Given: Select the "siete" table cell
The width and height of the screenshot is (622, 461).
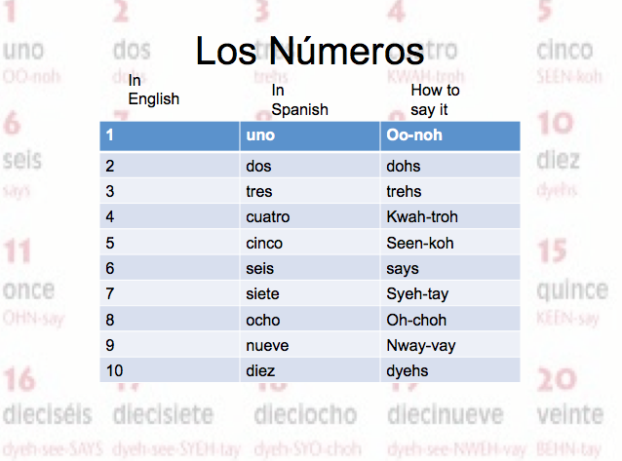Looking at the screenshot, I should click(261, 293).
